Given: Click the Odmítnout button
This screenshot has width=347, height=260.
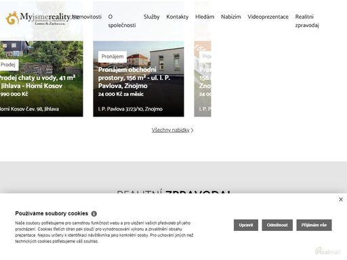Looking at the screenshot, I should 277,225.
